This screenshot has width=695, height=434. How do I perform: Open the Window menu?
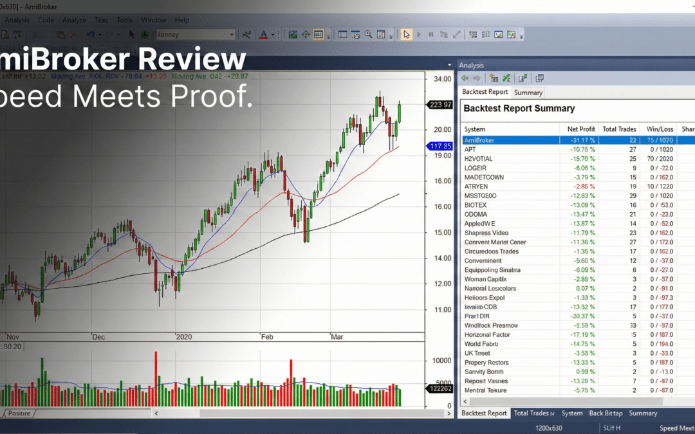pyautogui.click(x=153, y=20)
